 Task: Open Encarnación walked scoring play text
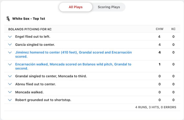(73, 66)
